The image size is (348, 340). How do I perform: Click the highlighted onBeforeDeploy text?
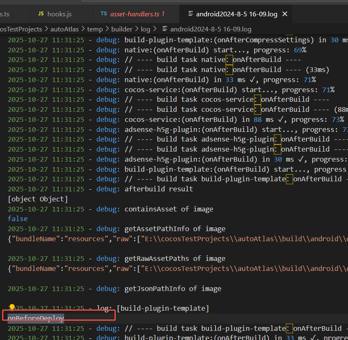[36, 318]
